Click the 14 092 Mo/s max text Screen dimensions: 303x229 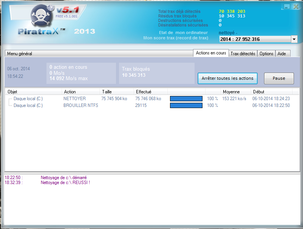point(69,79)
